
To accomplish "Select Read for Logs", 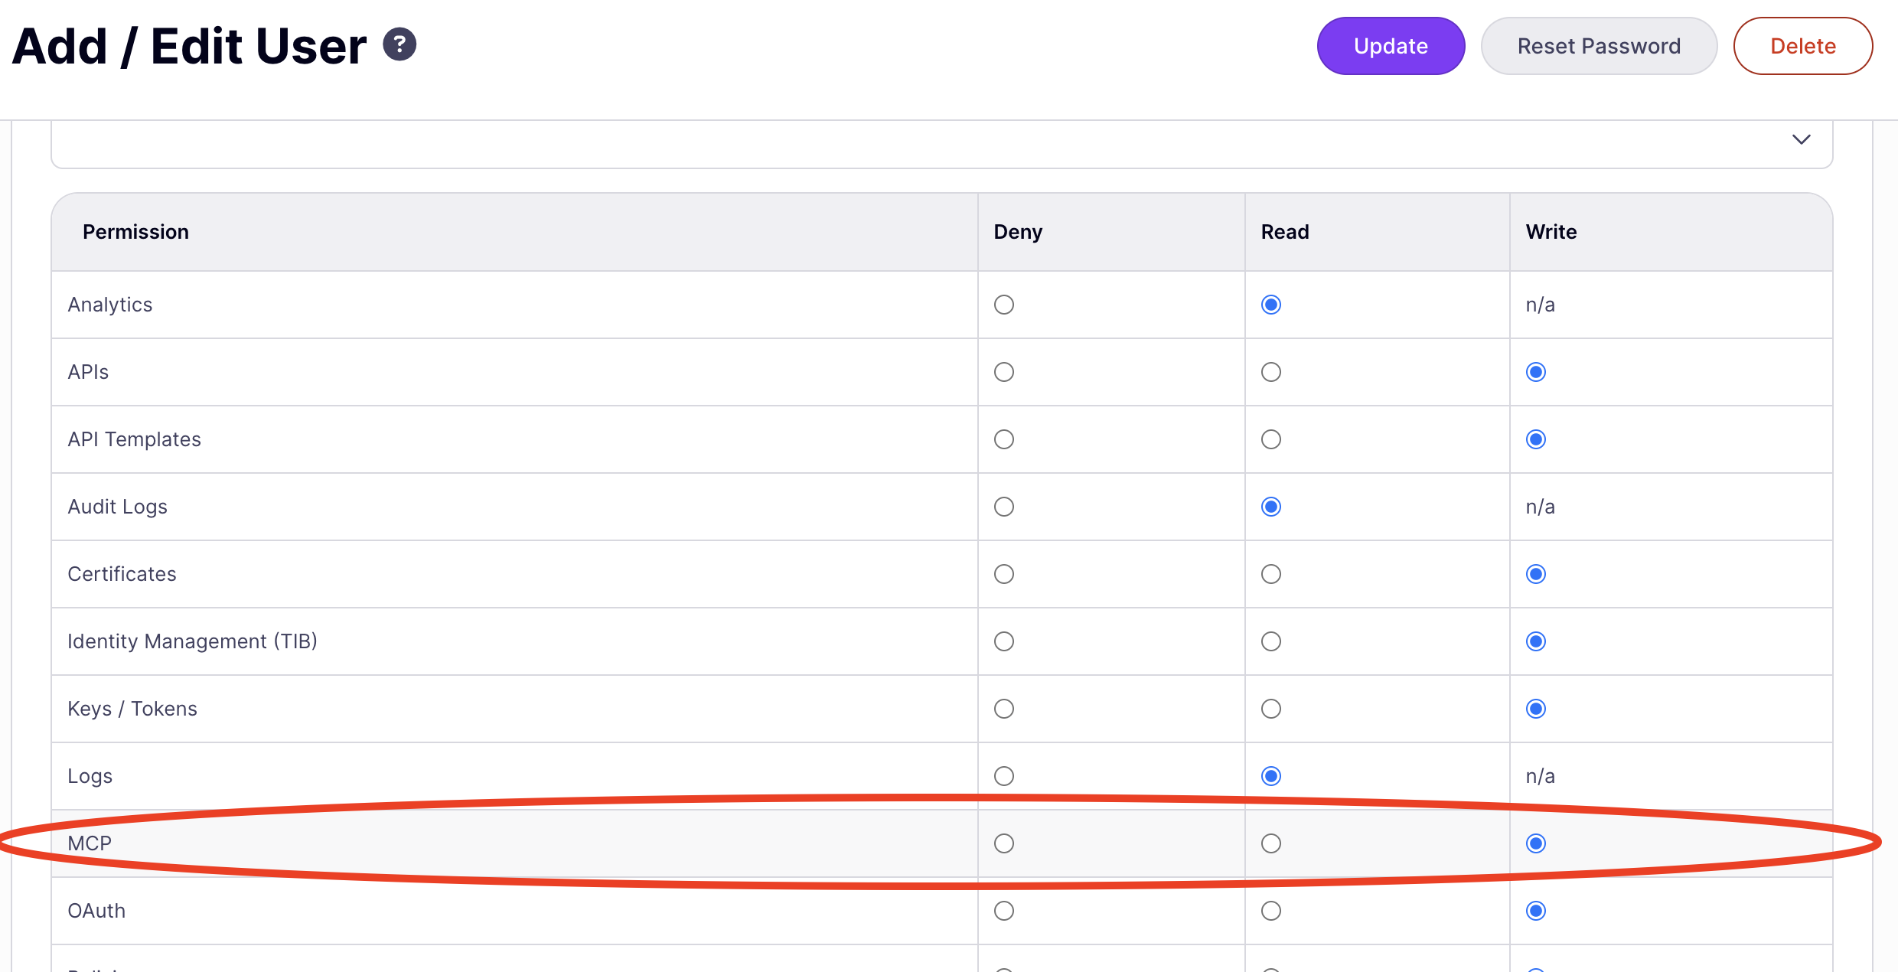I will point(1271,776).
